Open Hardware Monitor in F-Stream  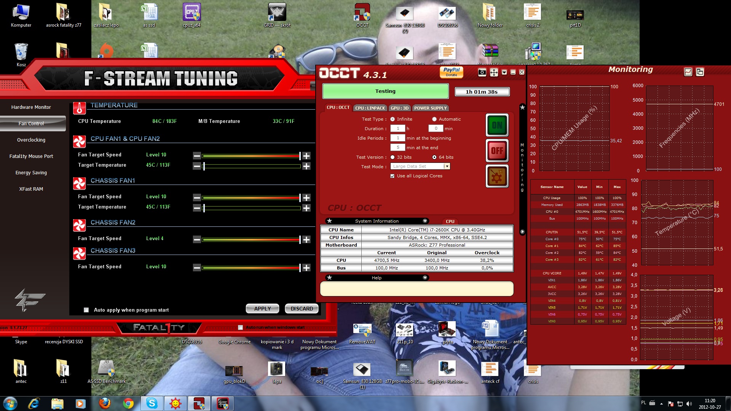point(31,107)
